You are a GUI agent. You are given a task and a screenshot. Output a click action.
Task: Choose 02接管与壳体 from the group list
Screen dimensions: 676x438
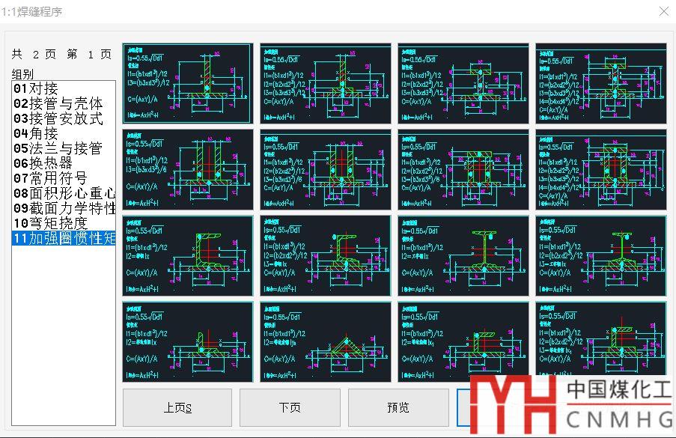coord(58,103)
